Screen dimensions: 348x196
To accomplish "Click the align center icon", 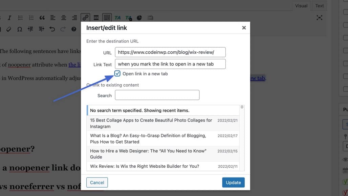I will (64, 18).
